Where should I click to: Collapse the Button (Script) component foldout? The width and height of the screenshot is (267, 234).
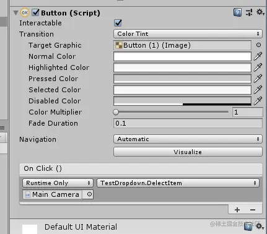tap(15, 13)
